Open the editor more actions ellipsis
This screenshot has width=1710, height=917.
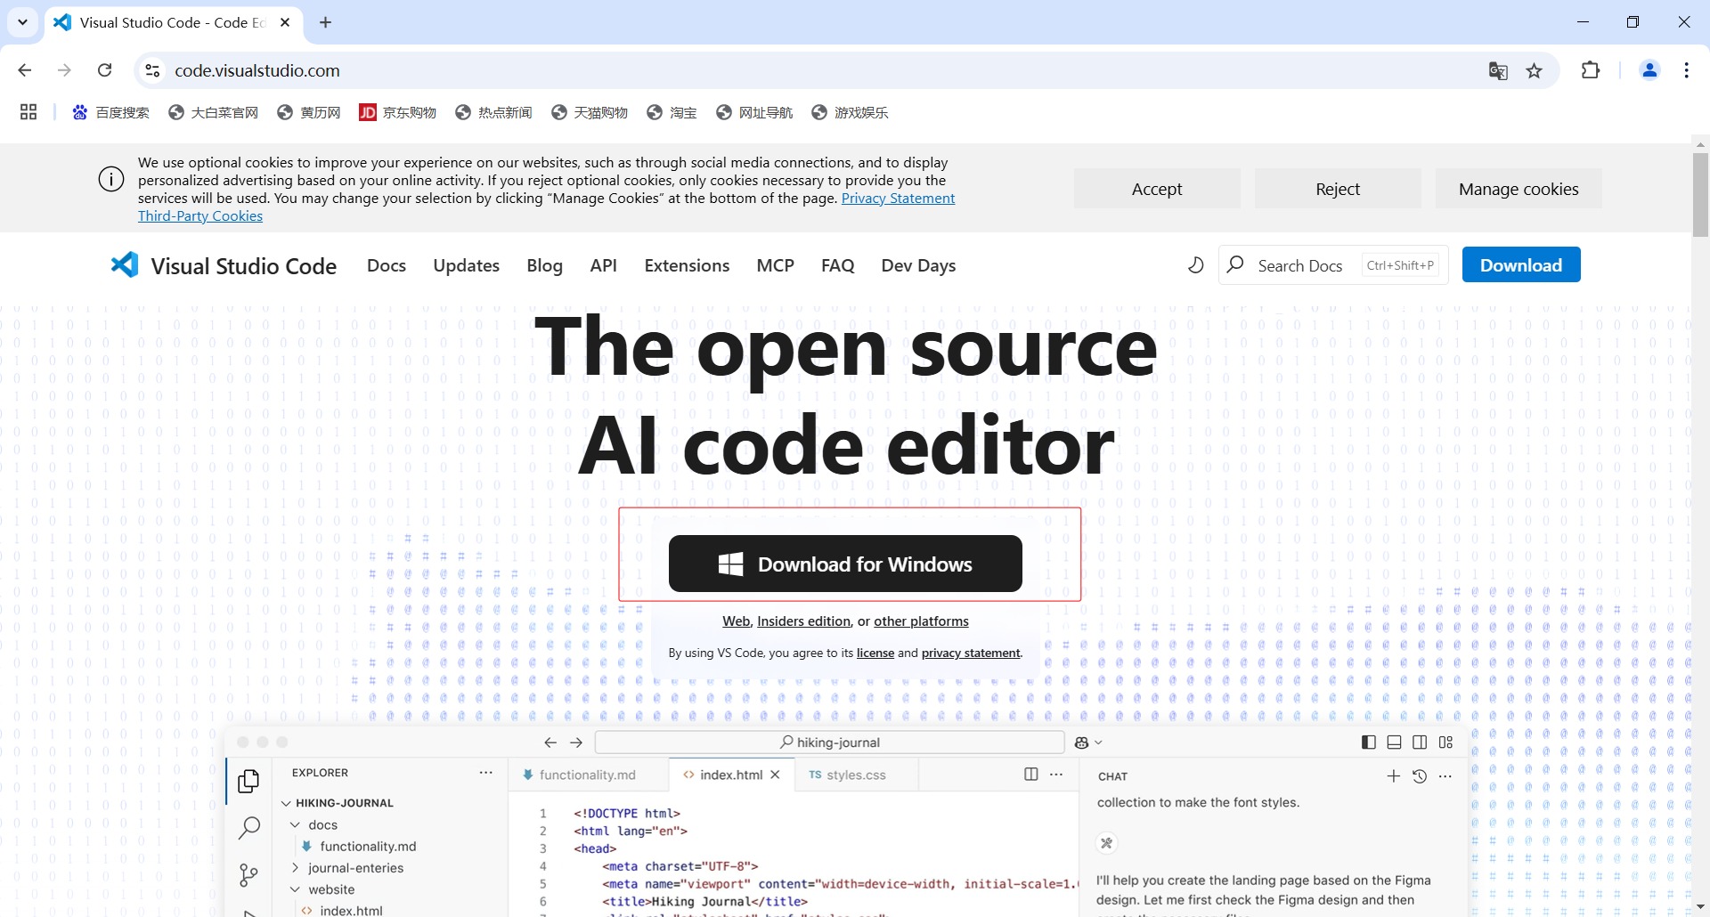(x=1056, y=775)
